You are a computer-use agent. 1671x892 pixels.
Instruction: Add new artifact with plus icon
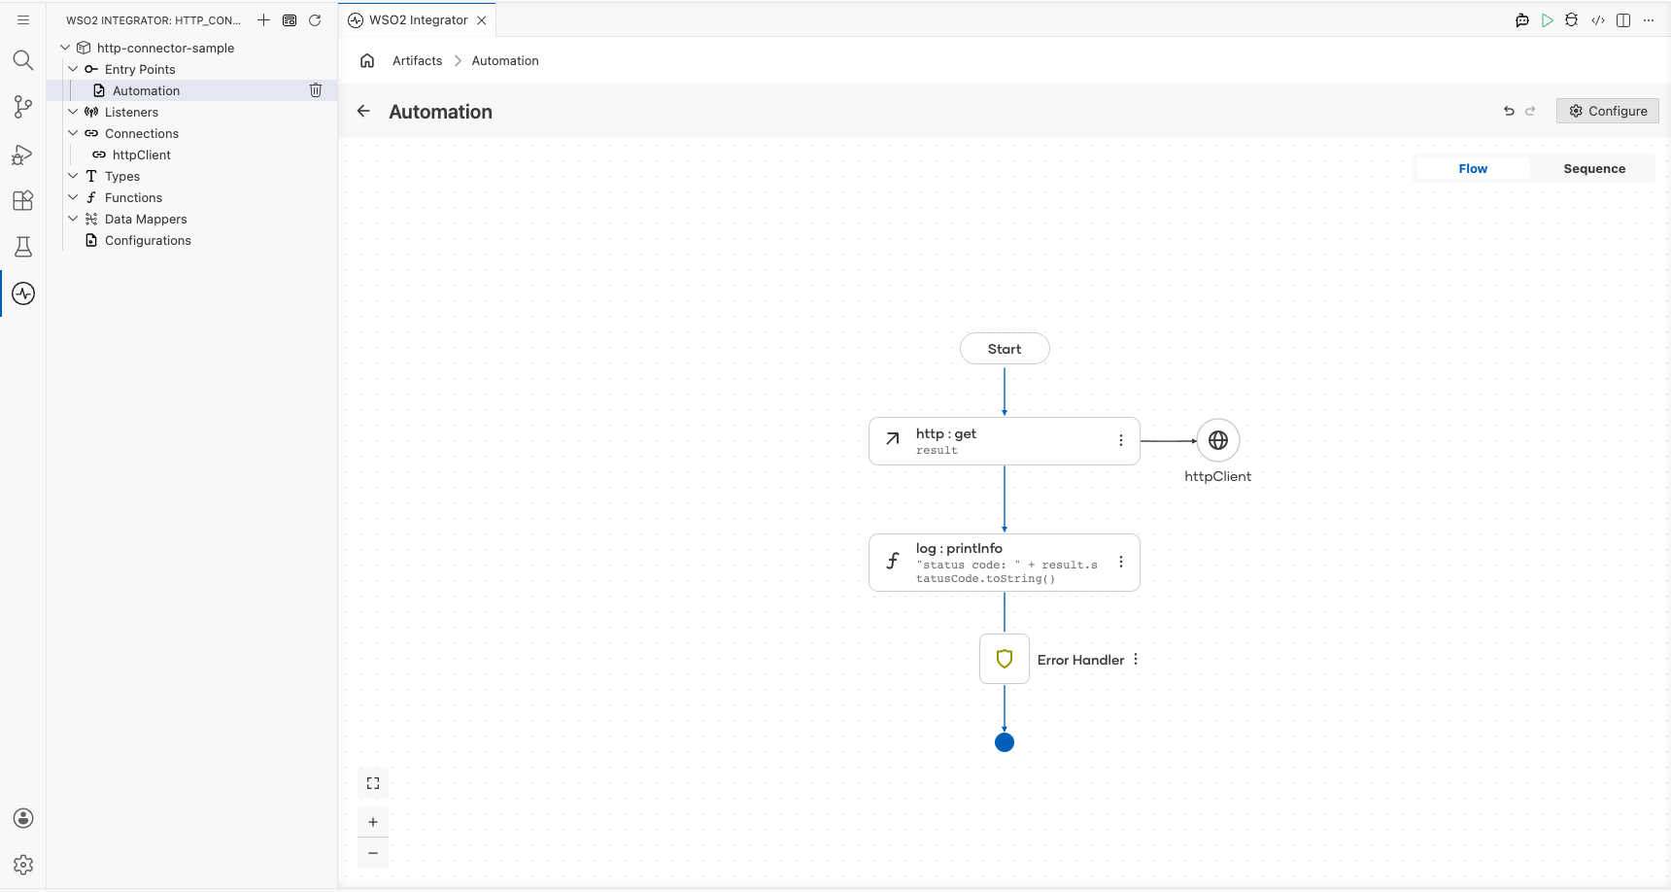263,19
